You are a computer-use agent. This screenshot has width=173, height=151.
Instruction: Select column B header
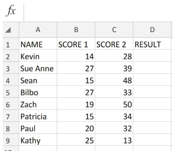coord(76,30)
